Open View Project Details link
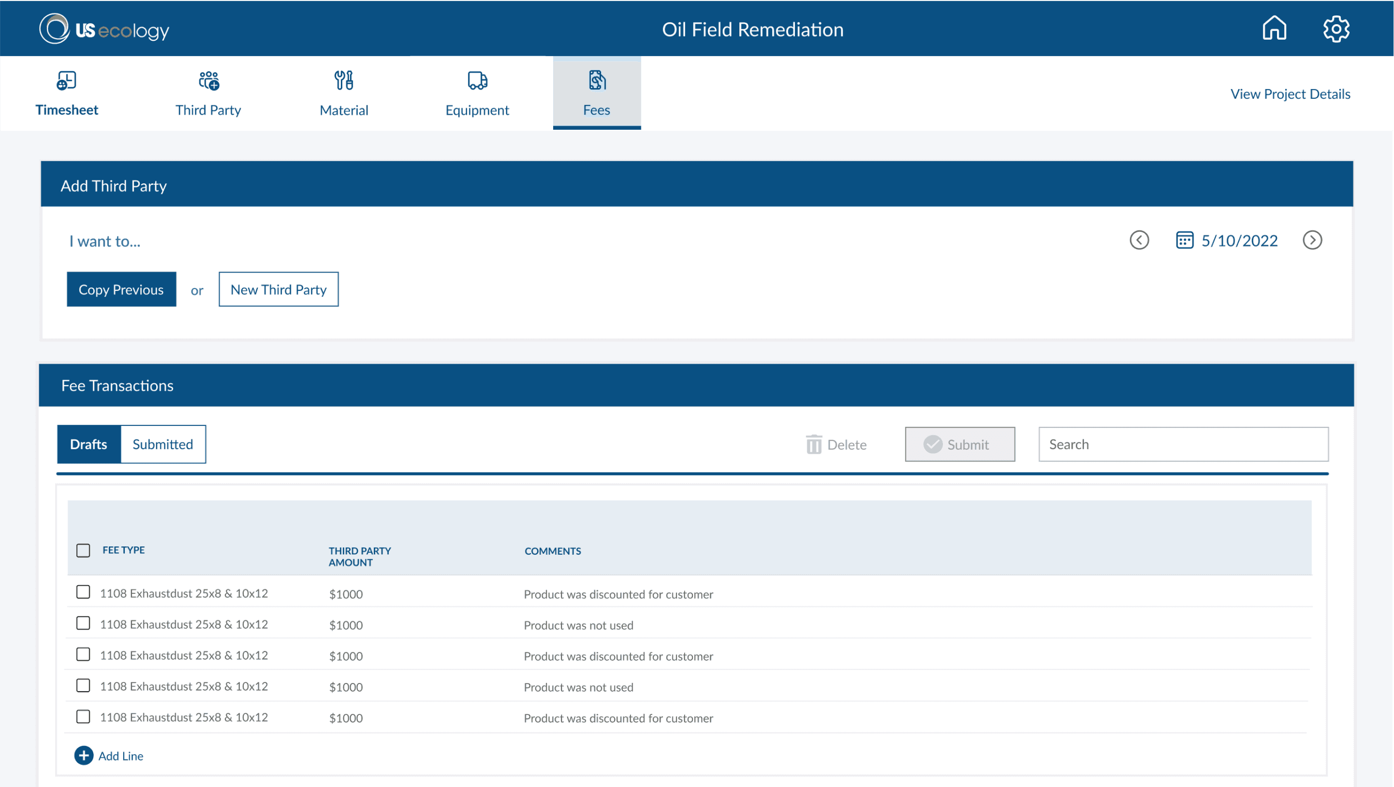 [1289, 94]
